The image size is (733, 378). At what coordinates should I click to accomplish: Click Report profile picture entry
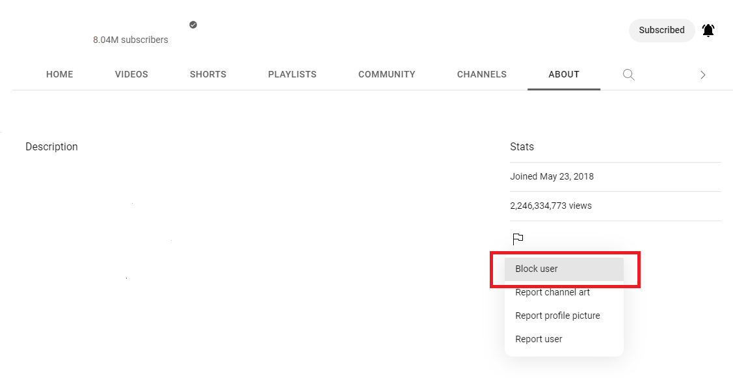point(557,316)
